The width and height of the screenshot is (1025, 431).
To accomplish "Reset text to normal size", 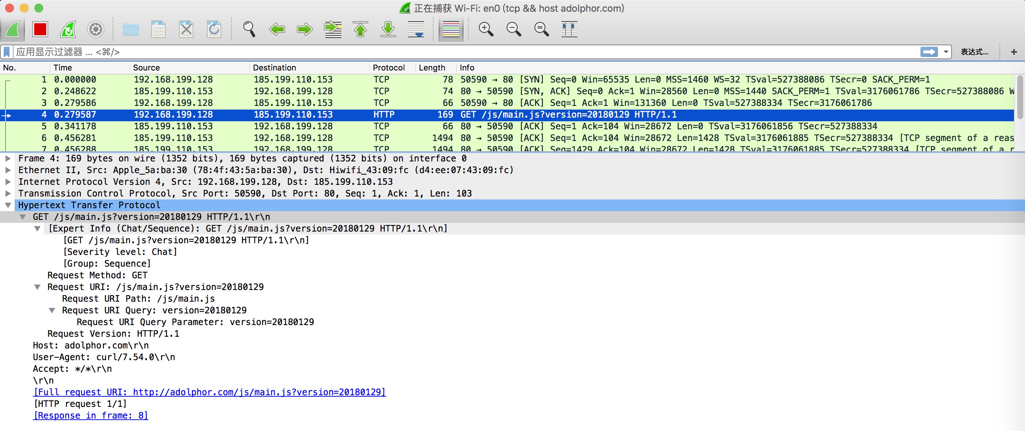I will [541, 30].
